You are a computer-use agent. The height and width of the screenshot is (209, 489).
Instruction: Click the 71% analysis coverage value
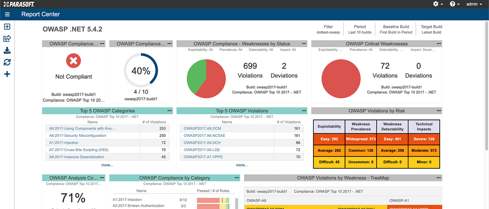point(73,198)
